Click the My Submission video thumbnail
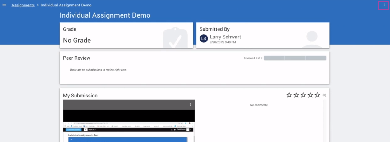 click(x=129, y=121)
